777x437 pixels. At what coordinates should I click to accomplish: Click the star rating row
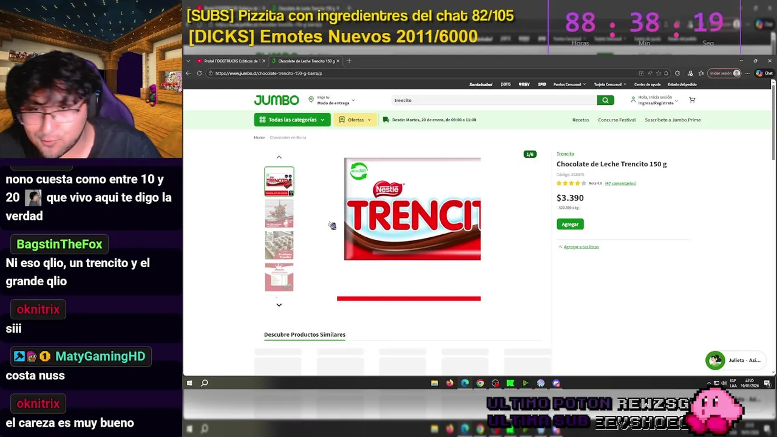coord(571,183)
